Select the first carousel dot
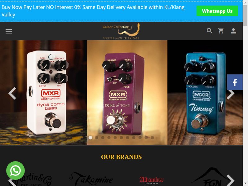This screenshot has width=248, height=186. click(x=90, y=138)
